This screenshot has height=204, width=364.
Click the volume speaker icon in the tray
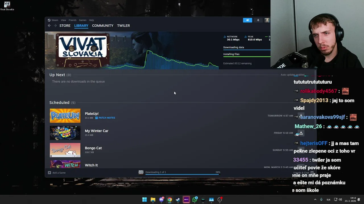pyautogui.click(x=340, y=199)
